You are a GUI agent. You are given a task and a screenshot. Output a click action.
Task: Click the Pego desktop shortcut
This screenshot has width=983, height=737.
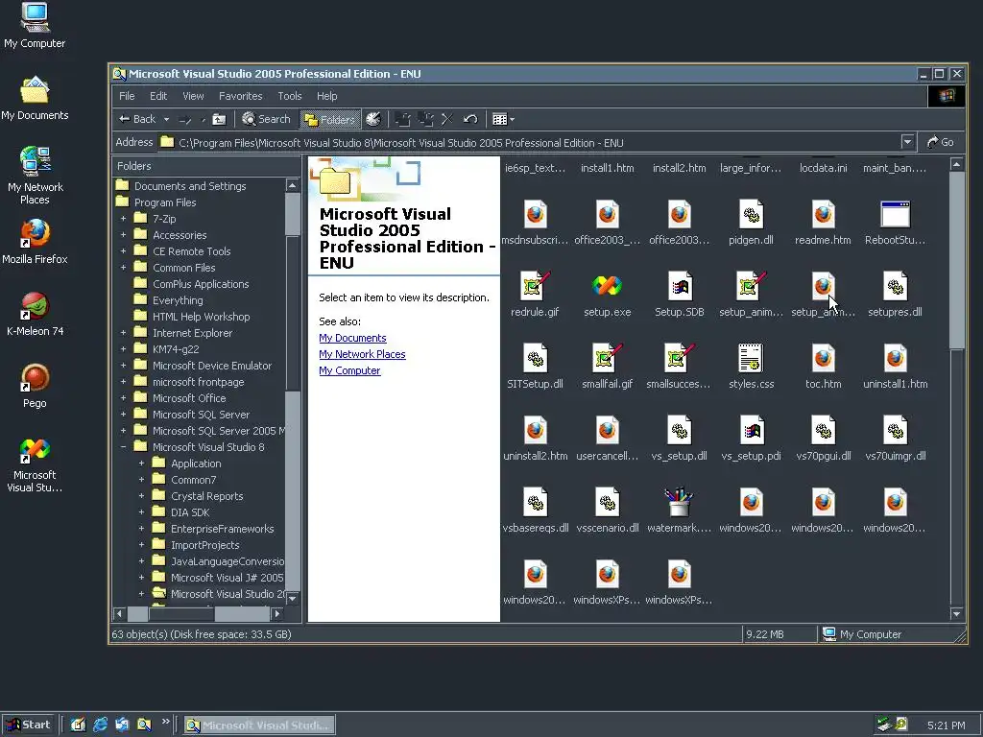[35, 386]
